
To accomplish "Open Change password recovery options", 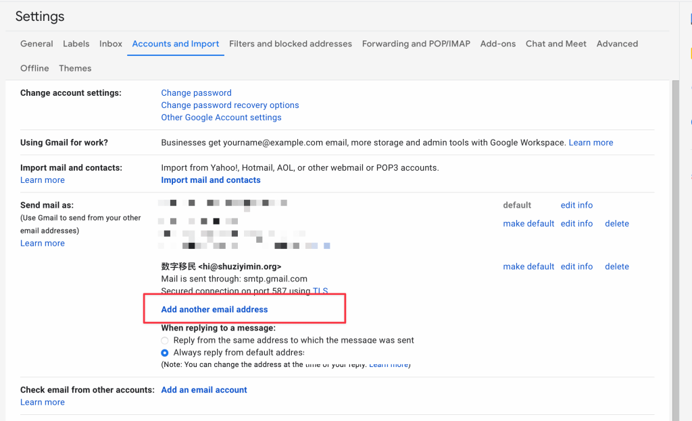I will [x=230, y=105].
